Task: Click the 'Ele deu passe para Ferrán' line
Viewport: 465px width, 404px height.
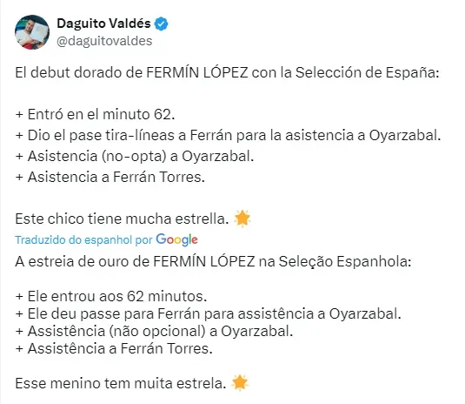Action: tap(209, 313)
